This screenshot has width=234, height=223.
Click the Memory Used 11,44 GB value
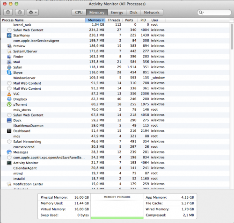81,203
